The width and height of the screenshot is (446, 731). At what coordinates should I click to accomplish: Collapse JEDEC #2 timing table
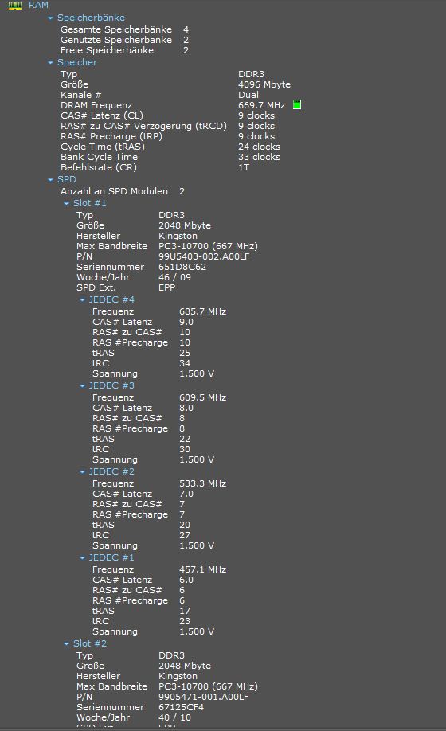point(82,471)
